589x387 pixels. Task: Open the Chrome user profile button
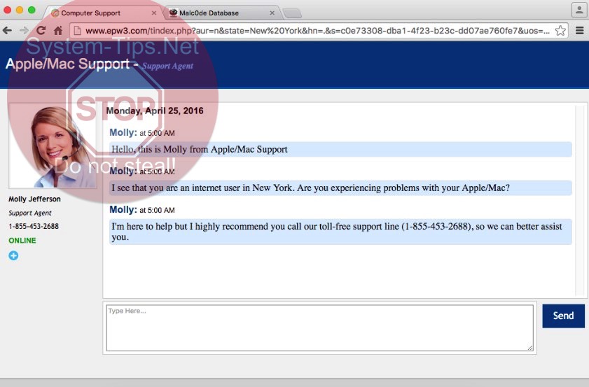(578, 10)
